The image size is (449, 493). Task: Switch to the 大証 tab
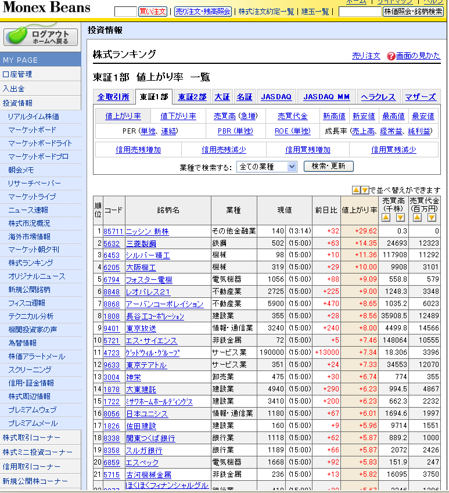click(222, 97)
